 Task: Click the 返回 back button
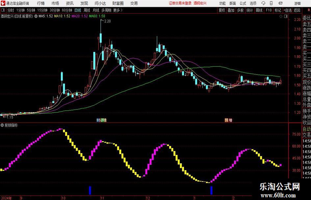pos(297,10)
